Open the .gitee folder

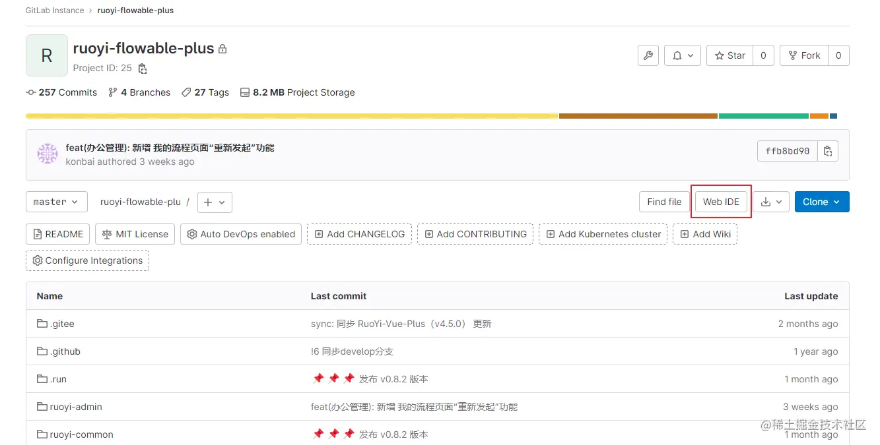coord(62,324)
